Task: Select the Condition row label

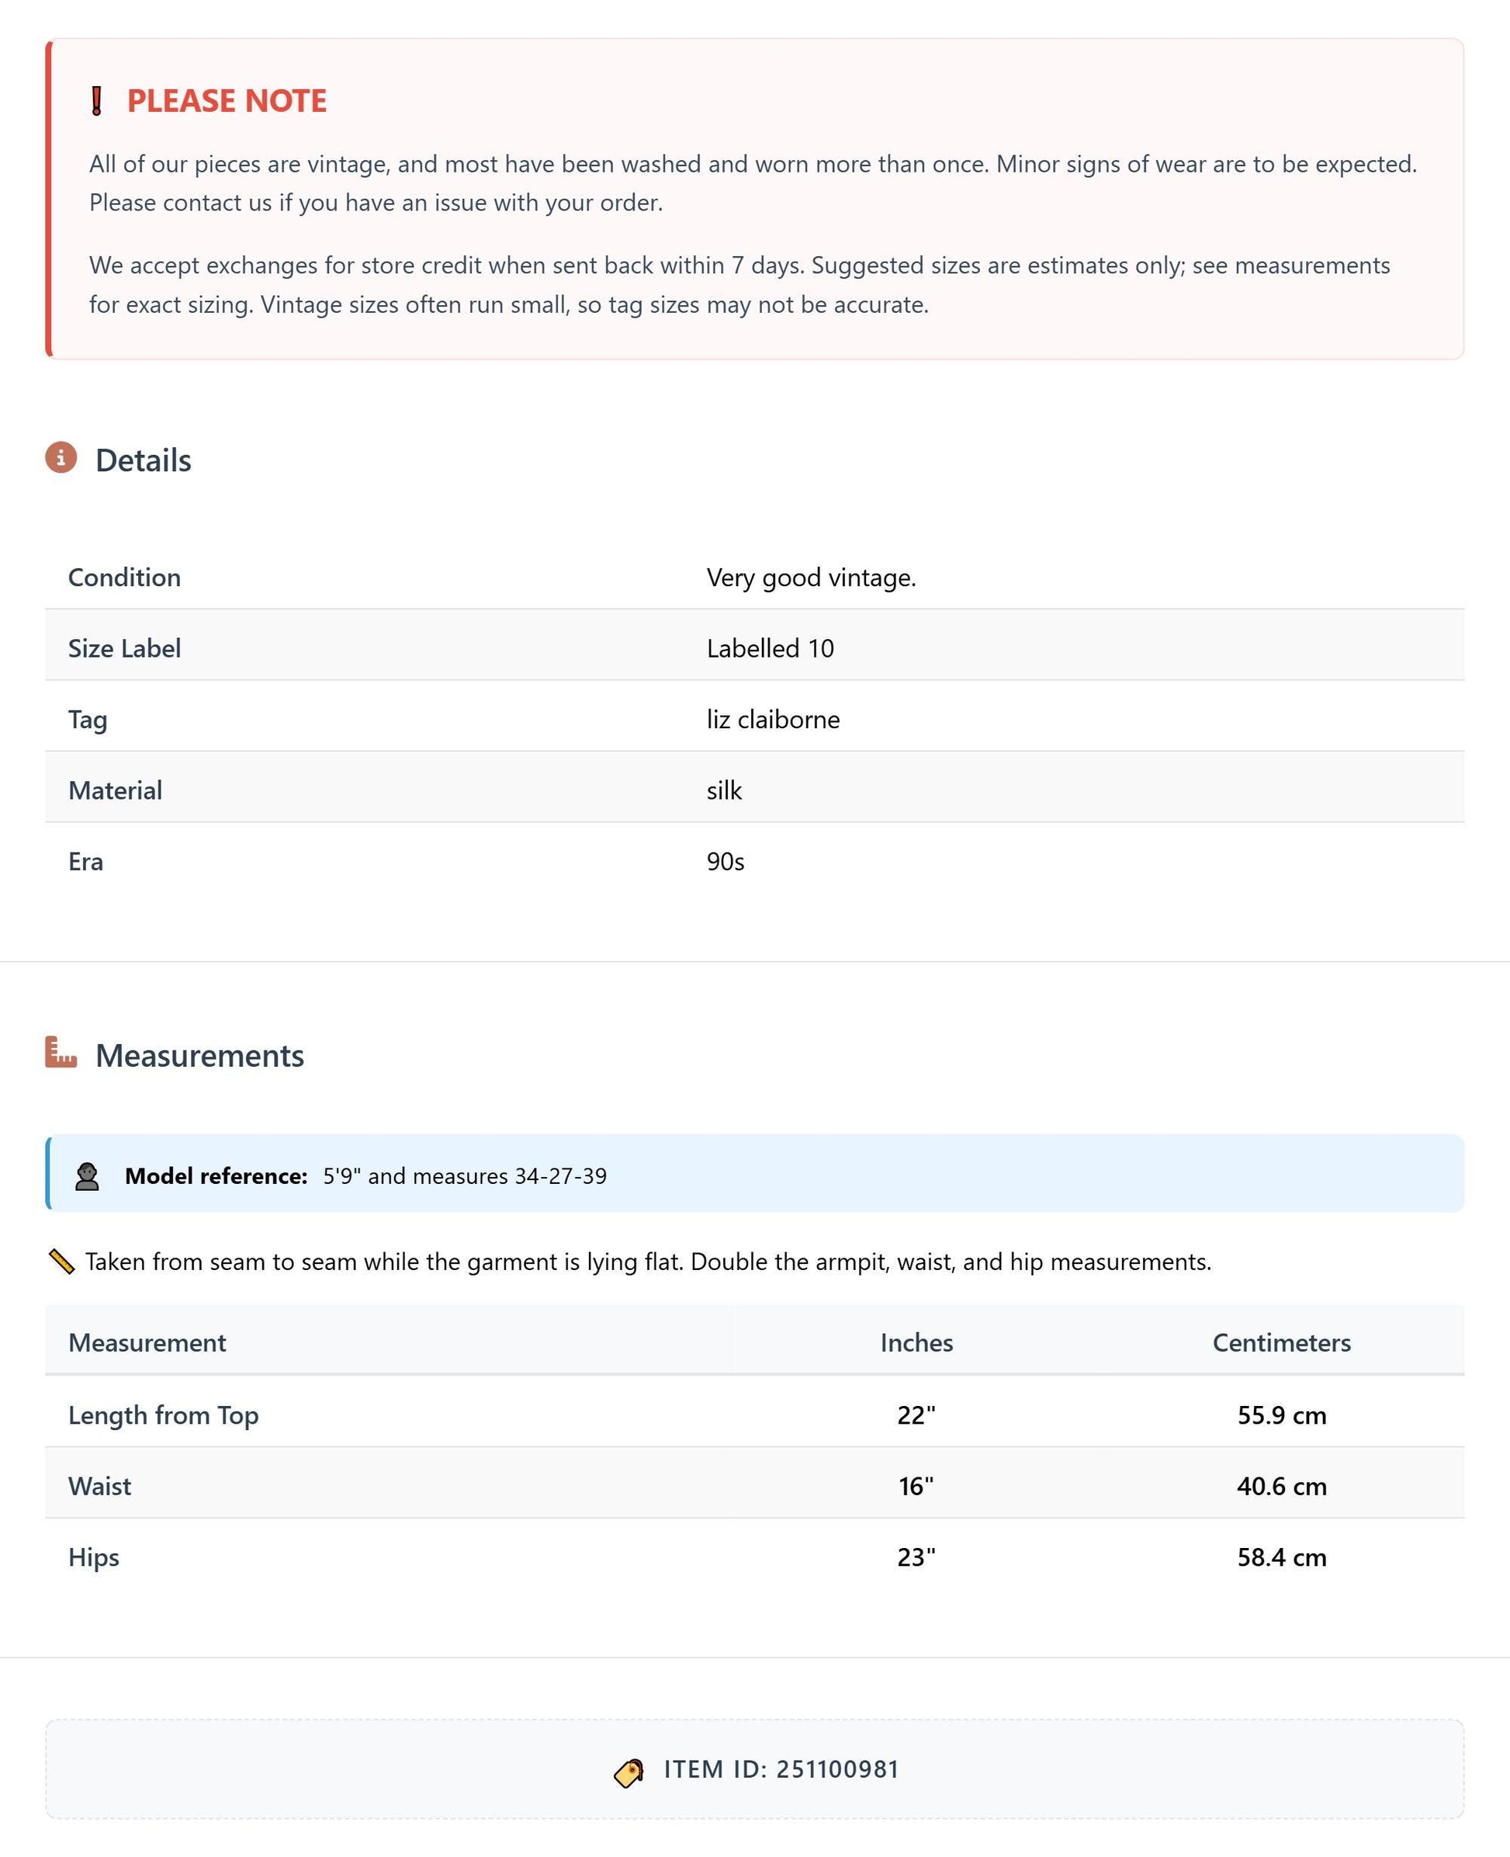Action: [x=124, y=578]
